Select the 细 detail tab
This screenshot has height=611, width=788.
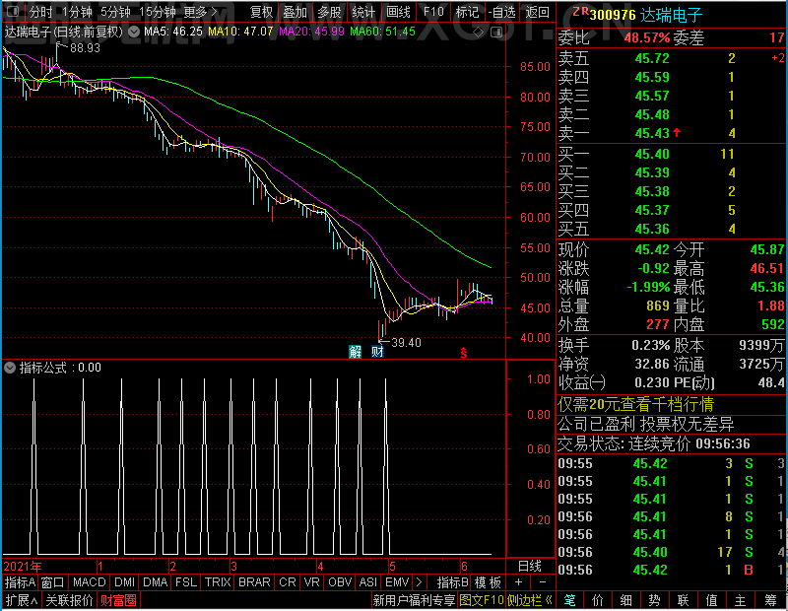tap(626, 600)
